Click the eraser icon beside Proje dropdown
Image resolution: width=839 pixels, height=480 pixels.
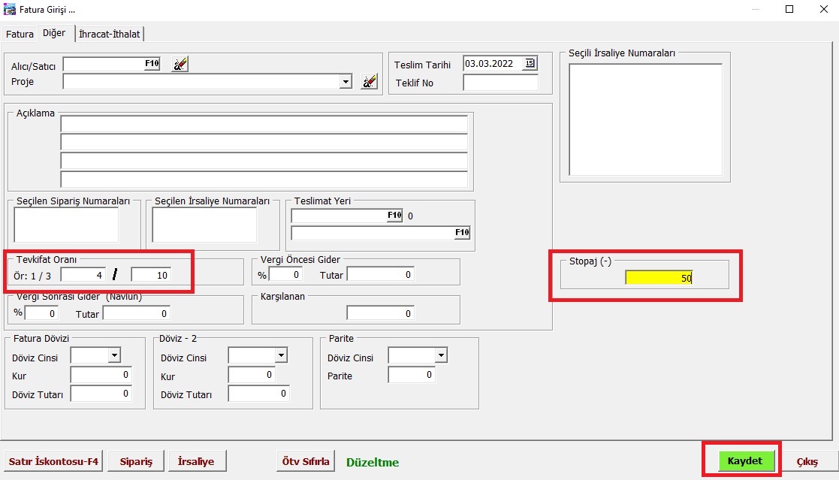(x=369, y=82)
